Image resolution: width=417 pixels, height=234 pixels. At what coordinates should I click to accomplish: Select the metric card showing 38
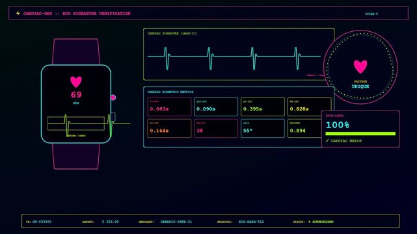[216, 128]
